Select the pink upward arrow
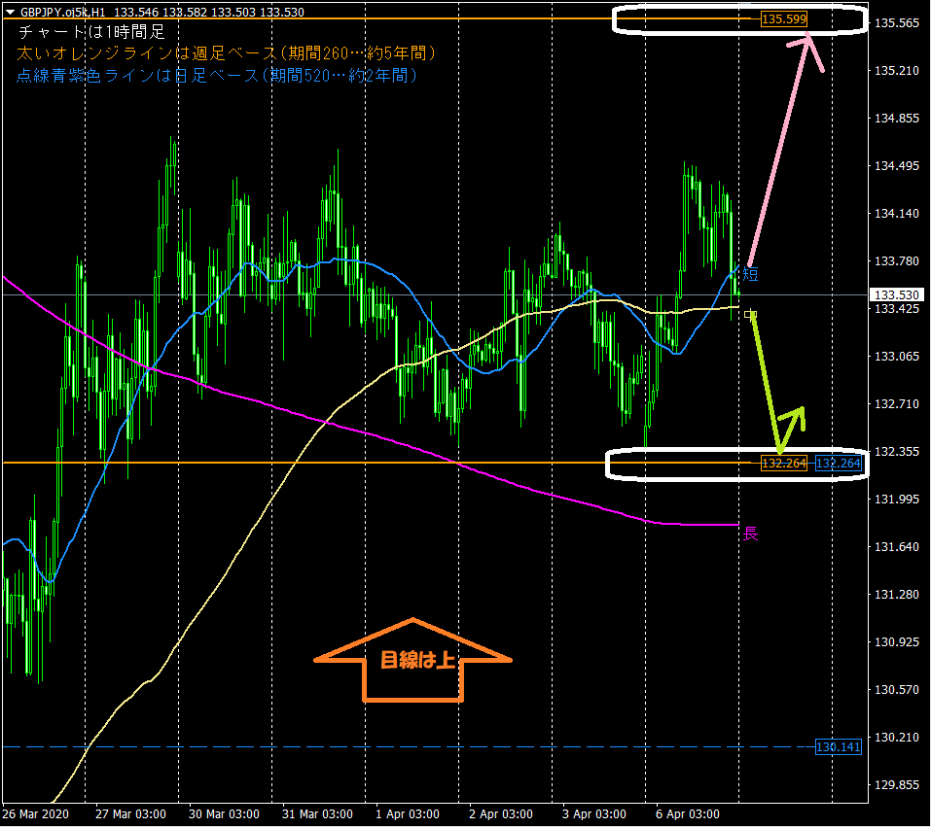The height and width of the screenshot is (828, 931). (785, 150)
